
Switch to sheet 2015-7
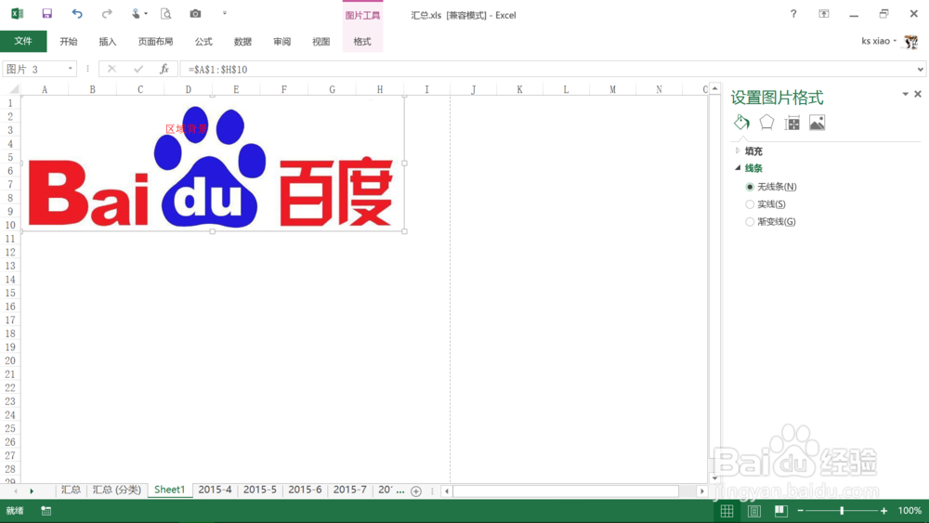click(350, 490)
